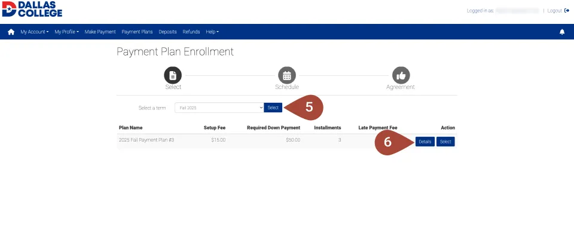The image size is (574, 239).
Task: Open the notifications bell icon
Action: [562, 32]
